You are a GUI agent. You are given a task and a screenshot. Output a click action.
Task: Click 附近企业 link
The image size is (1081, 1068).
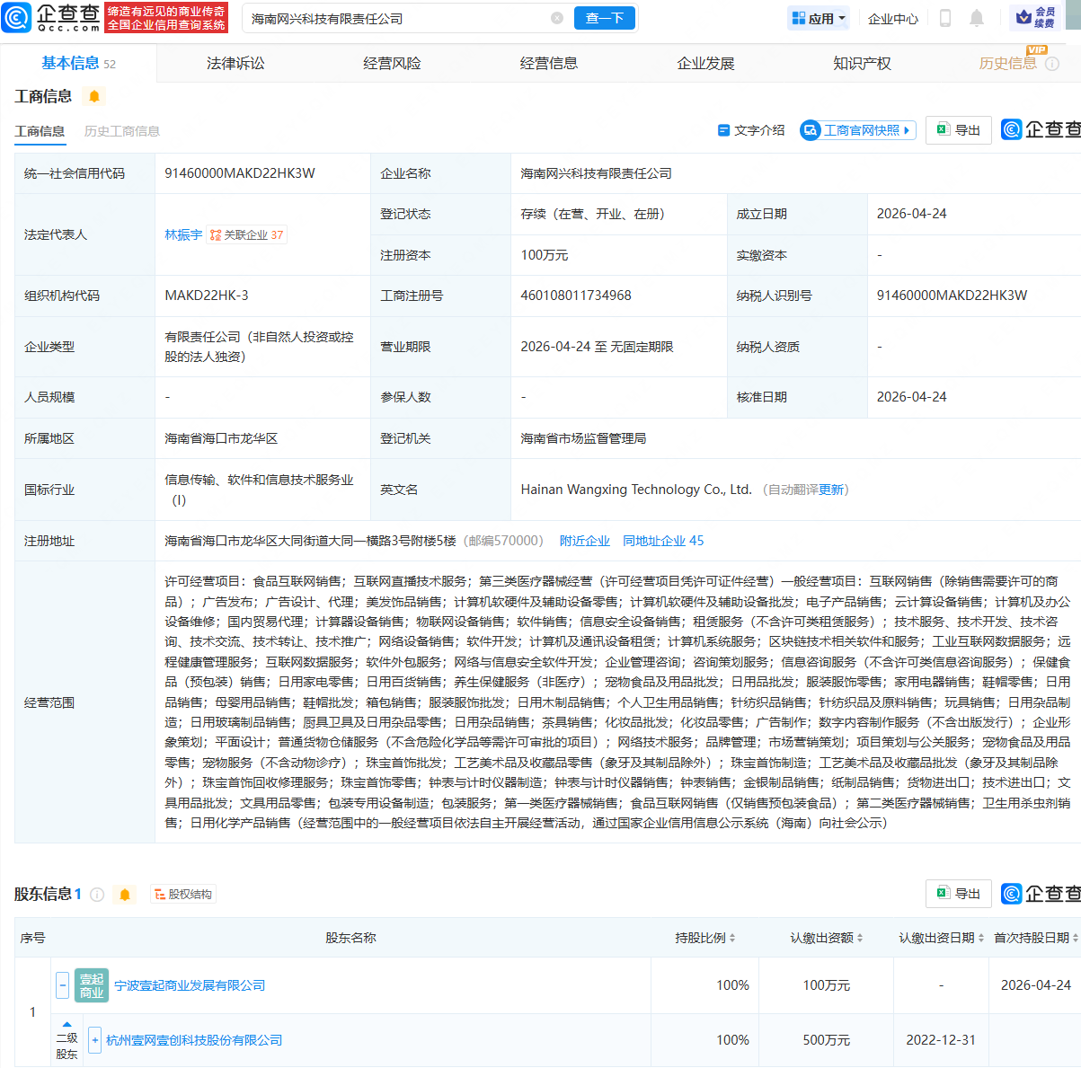tap(585, 541)
